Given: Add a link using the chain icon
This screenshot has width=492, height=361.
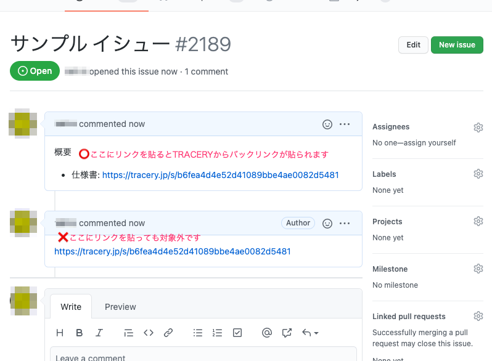Looking at the screenshot, I should click(x=168, y=333).
